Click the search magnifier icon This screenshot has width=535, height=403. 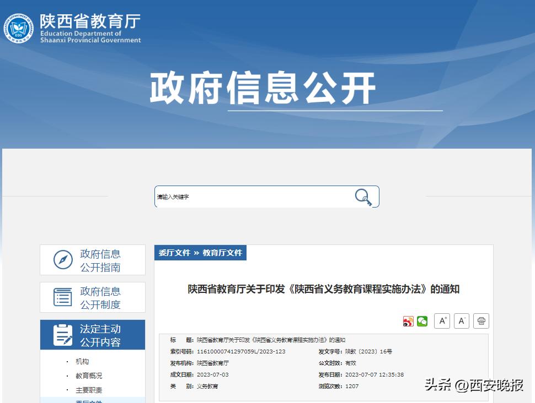362,196
